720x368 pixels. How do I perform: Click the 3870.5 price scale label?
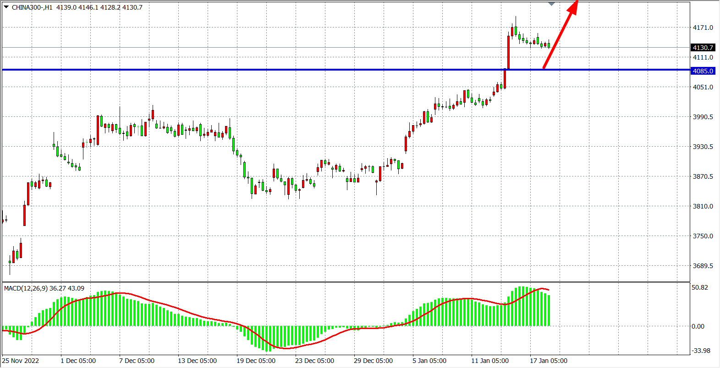703,176
